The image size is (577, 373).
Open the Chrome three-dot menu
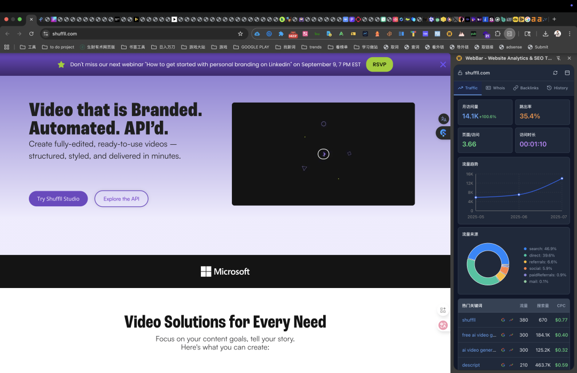tap(570, 34)
